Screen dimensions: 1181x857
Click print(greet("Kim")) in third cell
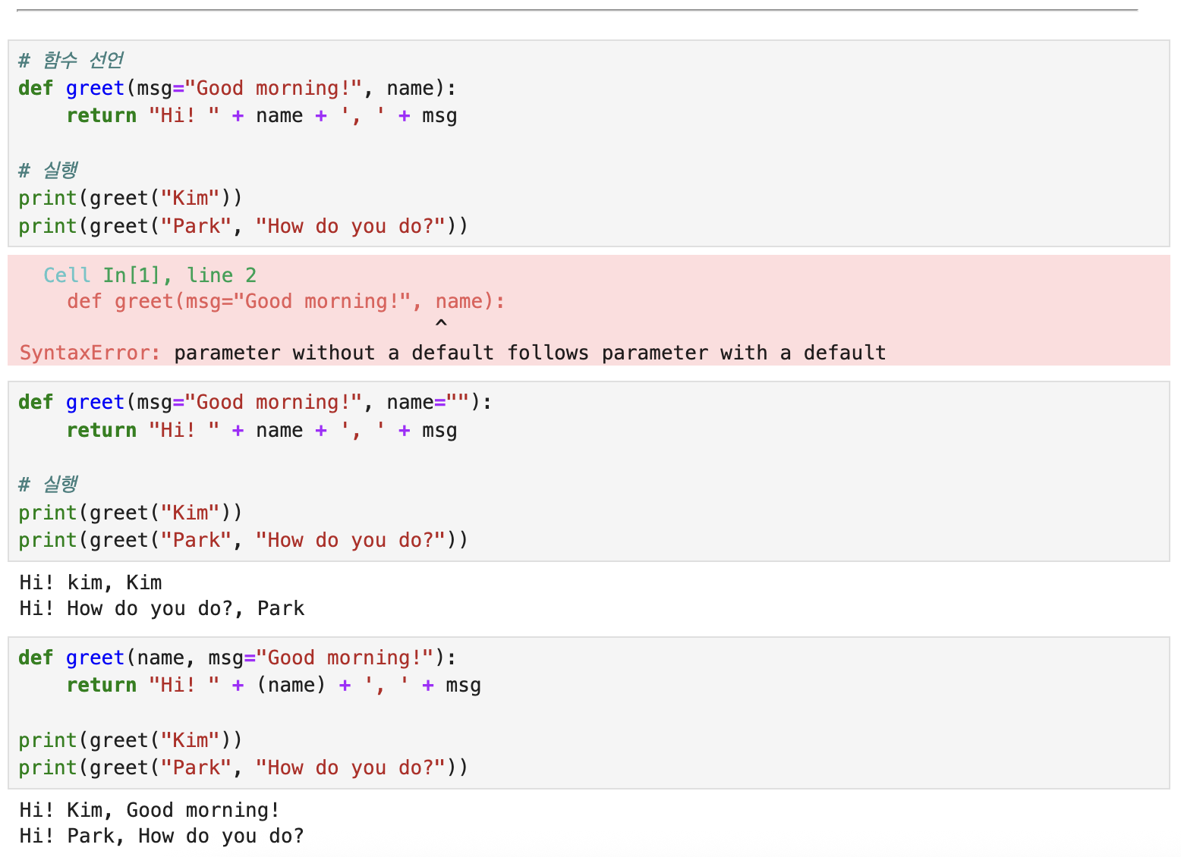point(131,740)
